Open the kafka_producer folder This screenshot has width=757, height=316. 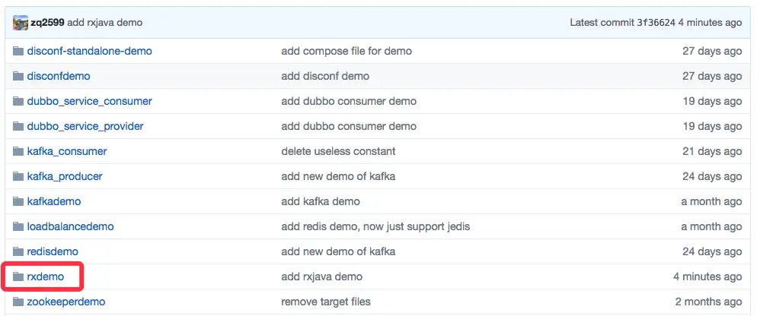coord(64,177)
